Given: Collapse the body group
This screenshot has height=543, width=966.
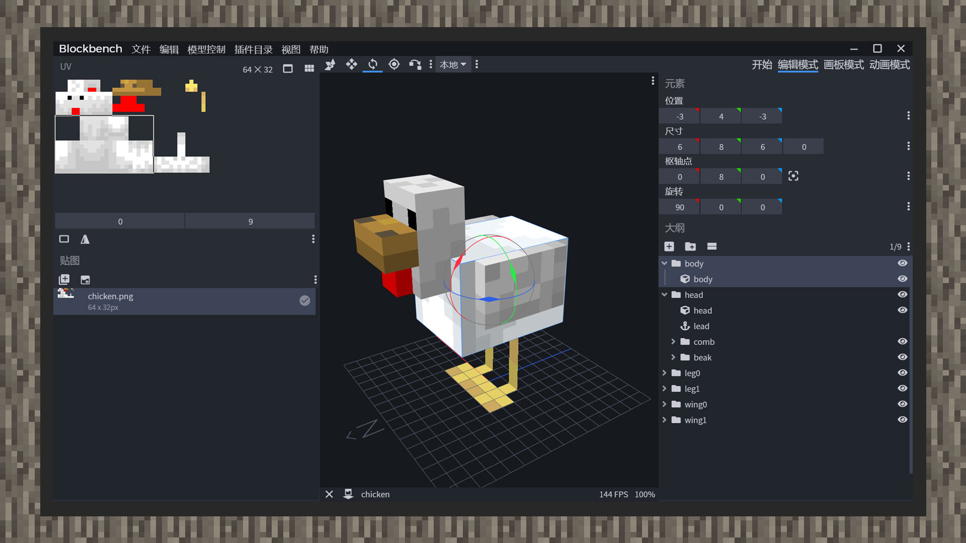Looking at the screenshot, I should (x=664, y=263).
